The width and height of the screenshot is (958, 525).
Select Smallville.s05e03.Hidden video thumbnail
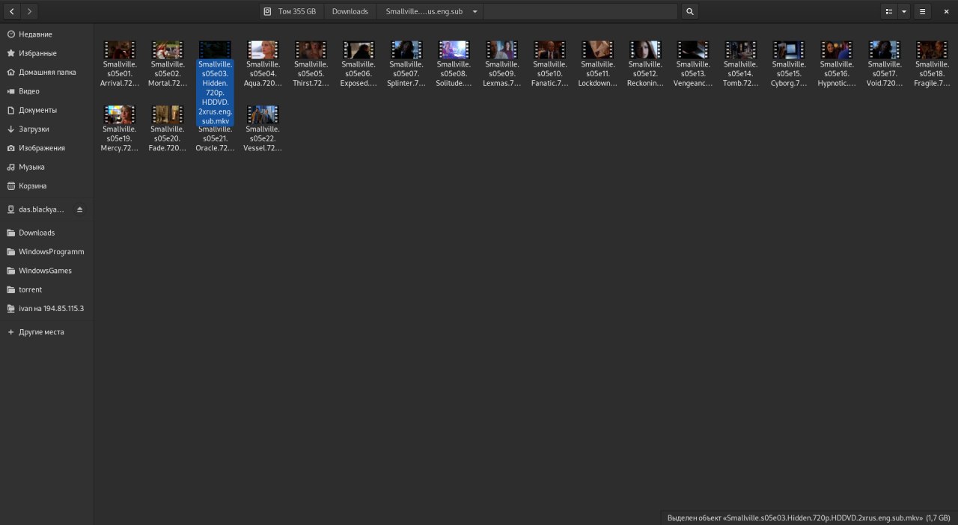[x=216, y=49]
